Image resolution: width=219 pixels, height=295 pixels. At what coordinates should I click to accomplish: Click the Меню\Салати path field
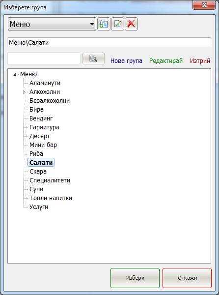tap(109, 42)
